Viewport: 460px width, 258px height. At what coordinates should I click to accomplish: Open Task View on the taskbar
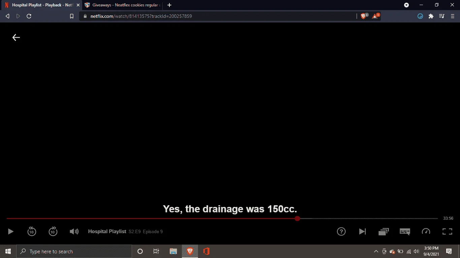(x=156, y=251)
